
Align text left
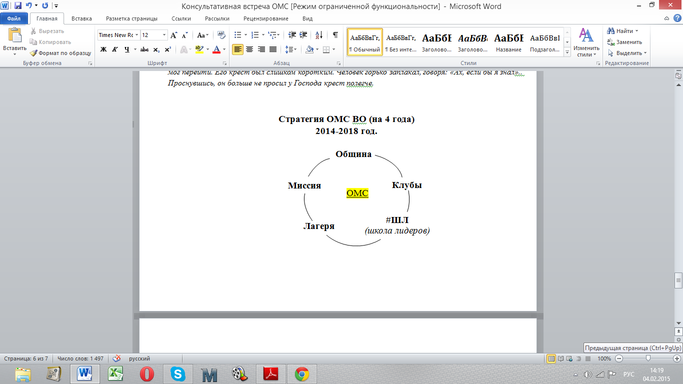[x=238, y=49]
